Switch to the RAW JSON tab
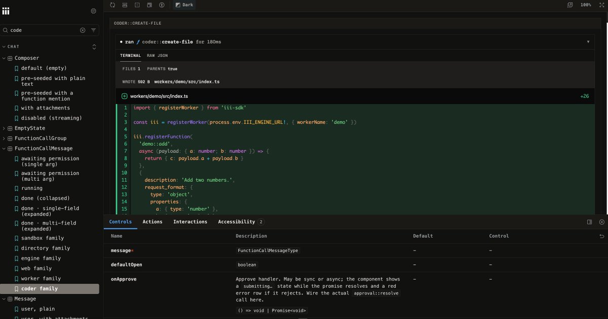608x319 pixels. pyautogui.click(x=157, y=56)
